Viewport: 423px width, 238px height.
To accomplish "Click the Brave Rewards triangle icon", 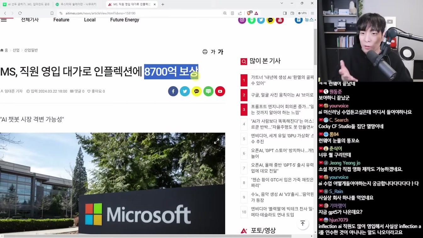I will [x=256, y=13].
